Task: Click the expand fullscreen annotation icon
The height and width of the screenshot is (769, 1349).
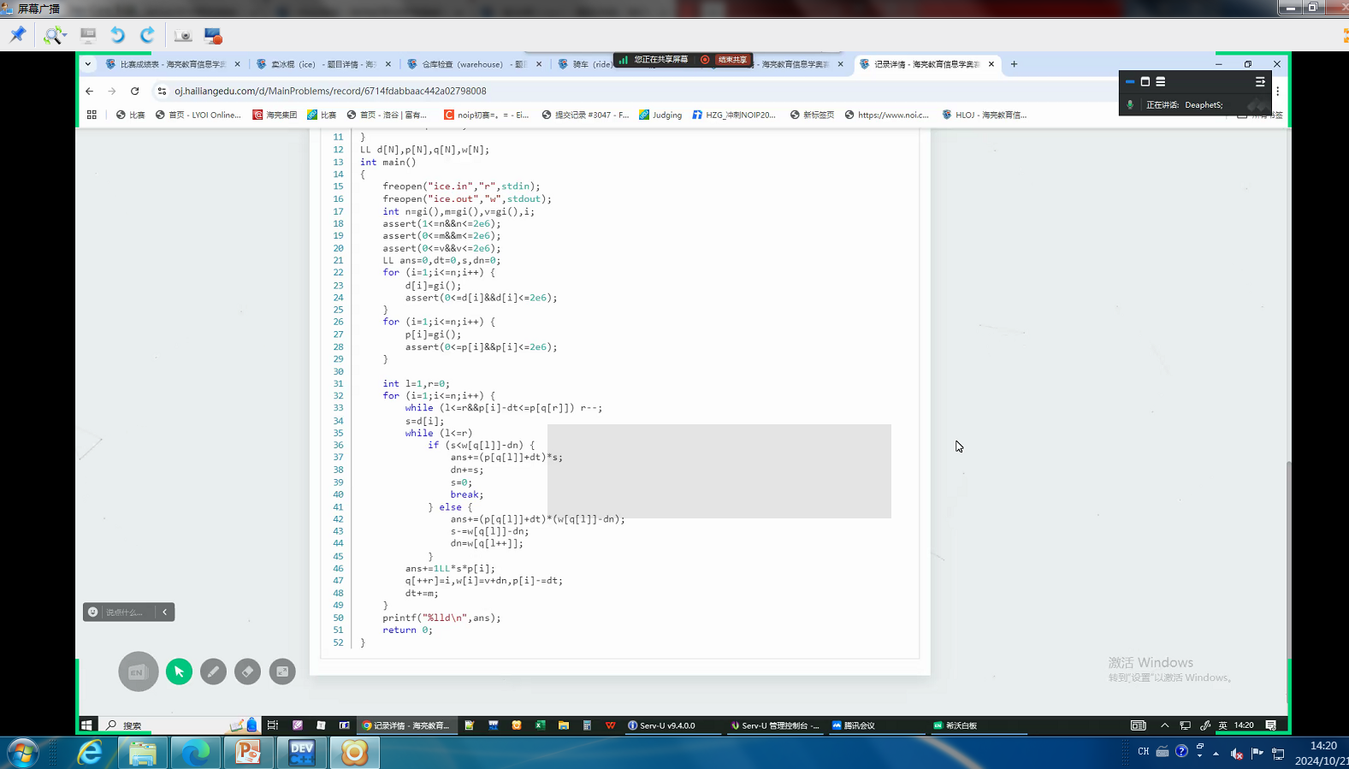Action: (282, 671)
